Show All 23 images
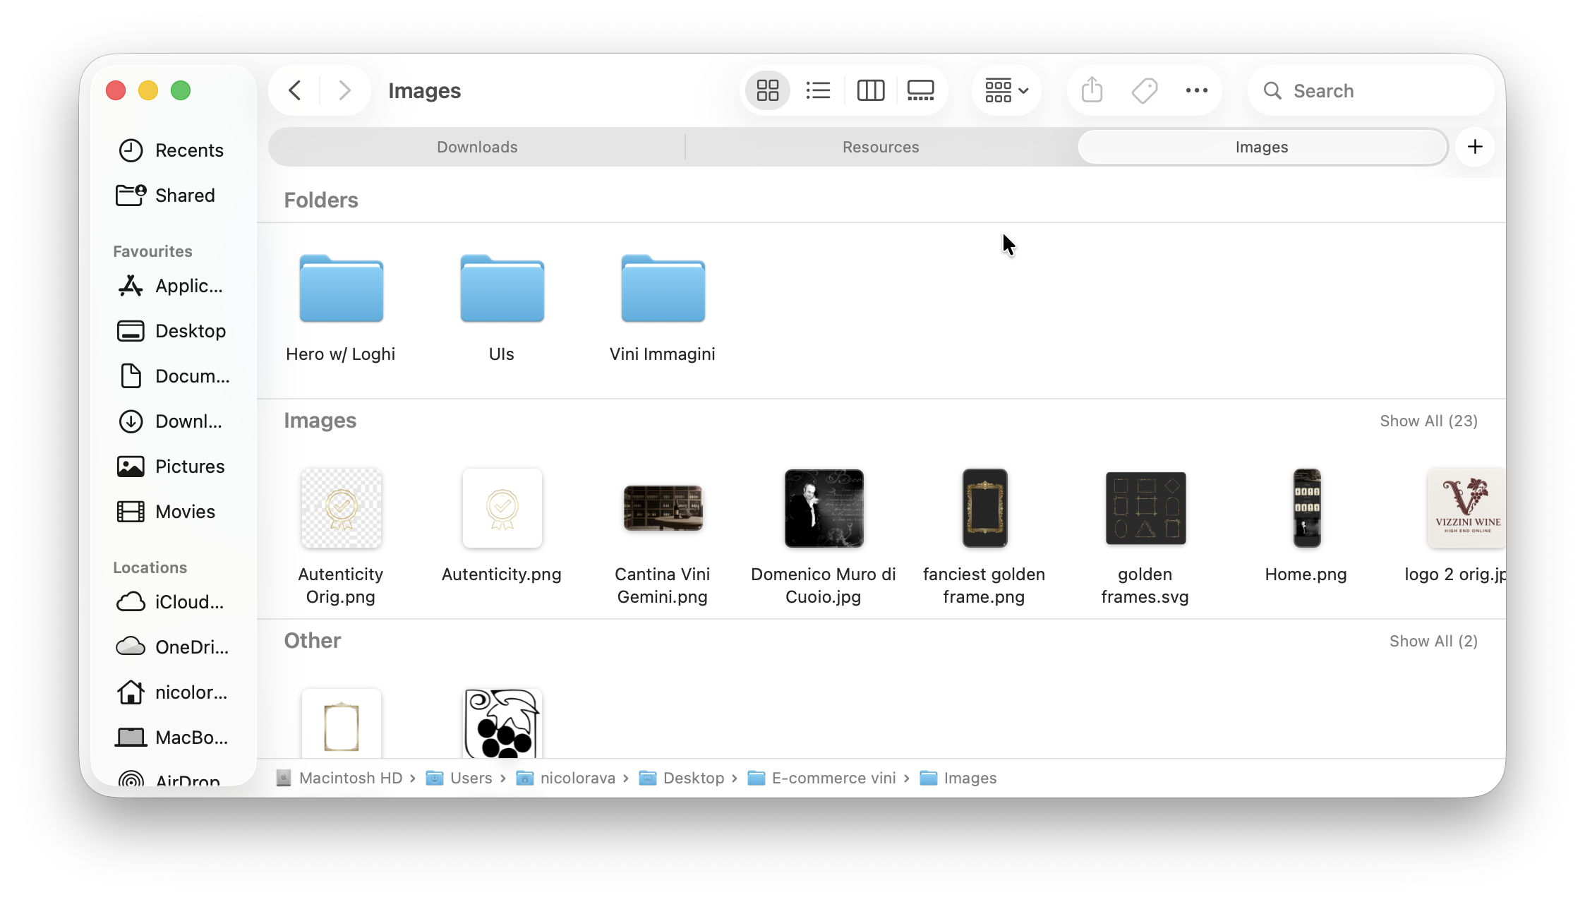Viewport: 1585px width, 902px height. point(1428,421)
